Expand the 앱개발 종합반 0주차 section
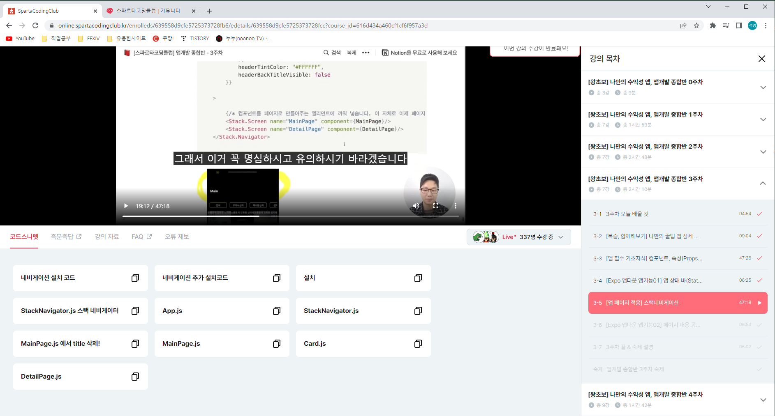The width and height of the screenshot is (775, 416). [763, 87]
